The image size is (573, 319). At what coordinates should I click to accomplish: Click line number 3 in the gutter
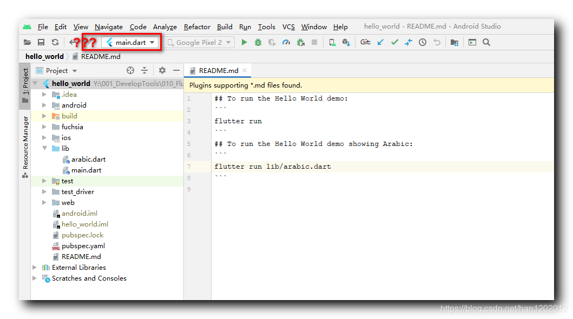tap(189, 121)
